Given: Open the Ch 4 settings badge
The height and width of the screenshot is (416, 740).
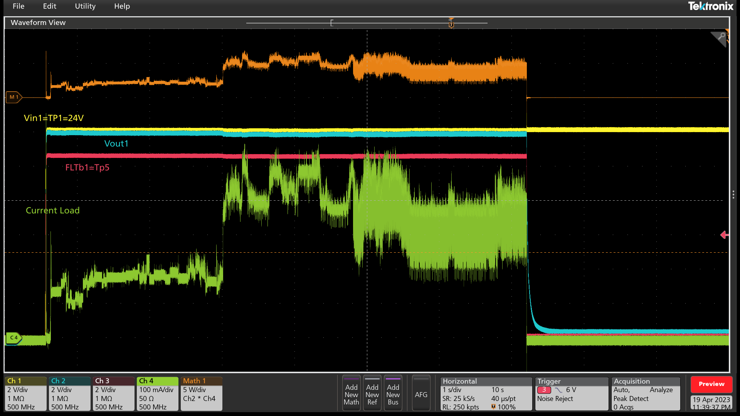Looking at the screenshot, I should [157, 394].
